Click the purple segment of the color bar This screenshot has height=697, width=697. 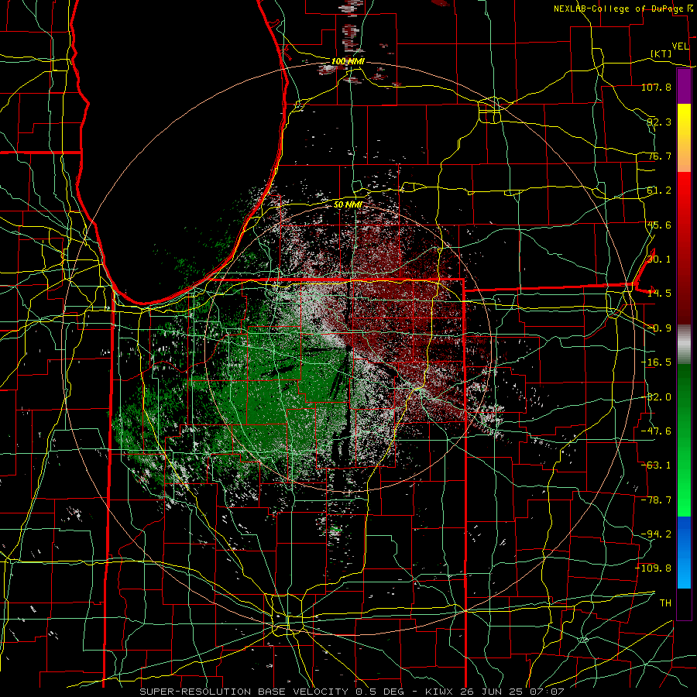pos(684,87)
